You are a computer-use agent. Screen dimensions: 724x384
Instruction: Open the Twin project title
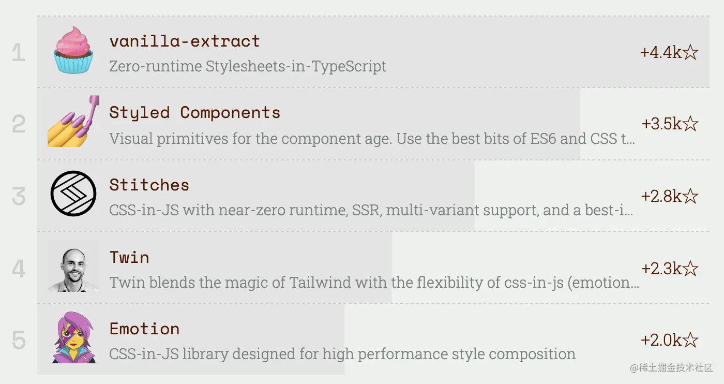click(x=129, y=257)
